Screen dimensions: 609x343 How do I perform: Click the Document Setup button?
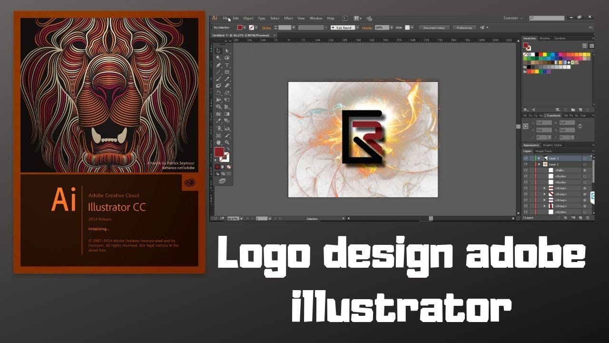pyautogui.click(x=434, y=28)
